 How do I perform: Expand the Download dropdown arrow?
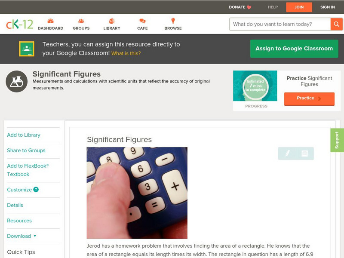35,236
